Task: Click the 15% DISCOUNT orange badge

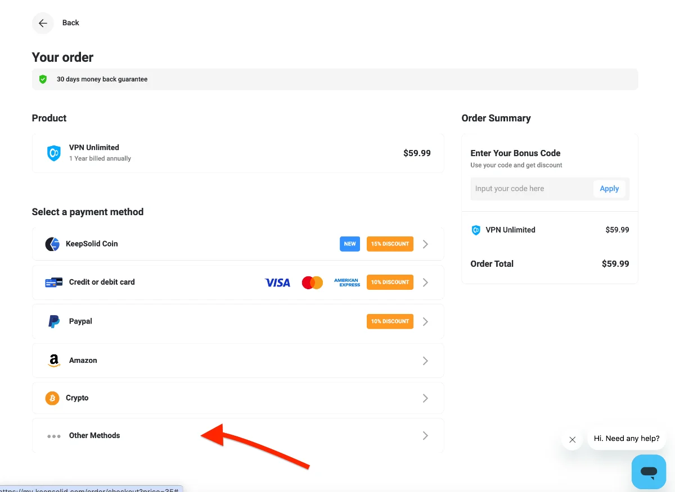Action: [390, 244]
